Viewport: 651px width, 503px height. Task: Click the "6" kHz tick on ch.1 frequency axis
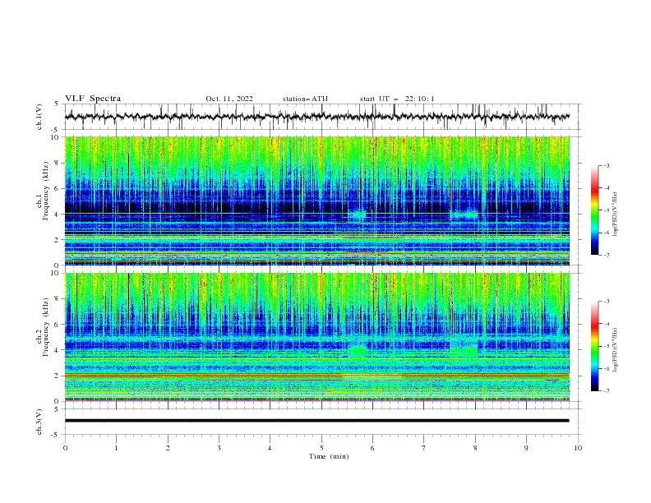(58, 189)
